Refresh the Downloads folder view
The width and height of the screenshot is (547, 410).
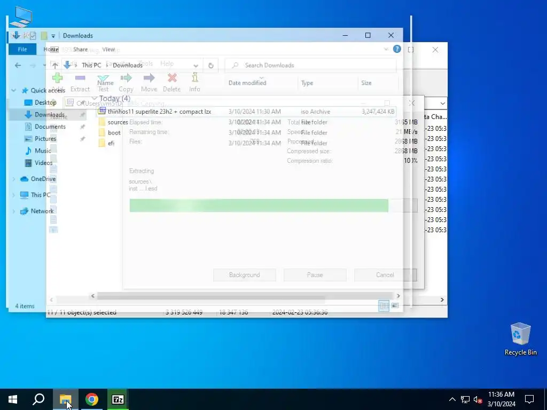(x=210, y=65)
